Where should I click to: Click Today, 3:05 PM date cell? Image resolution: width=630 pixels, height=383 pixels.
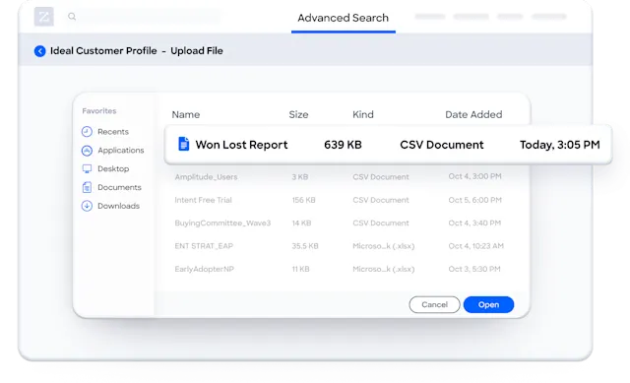[560, 145]
